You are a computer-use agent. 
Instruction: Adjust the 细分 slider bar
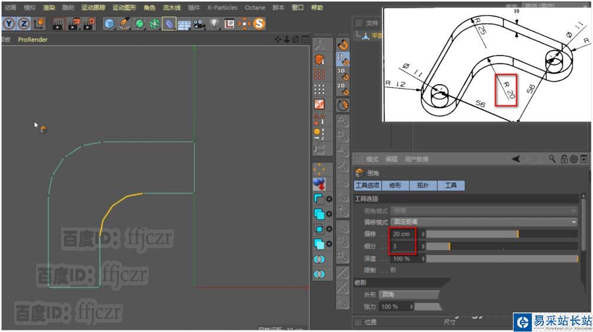click(x=502, y=246)
